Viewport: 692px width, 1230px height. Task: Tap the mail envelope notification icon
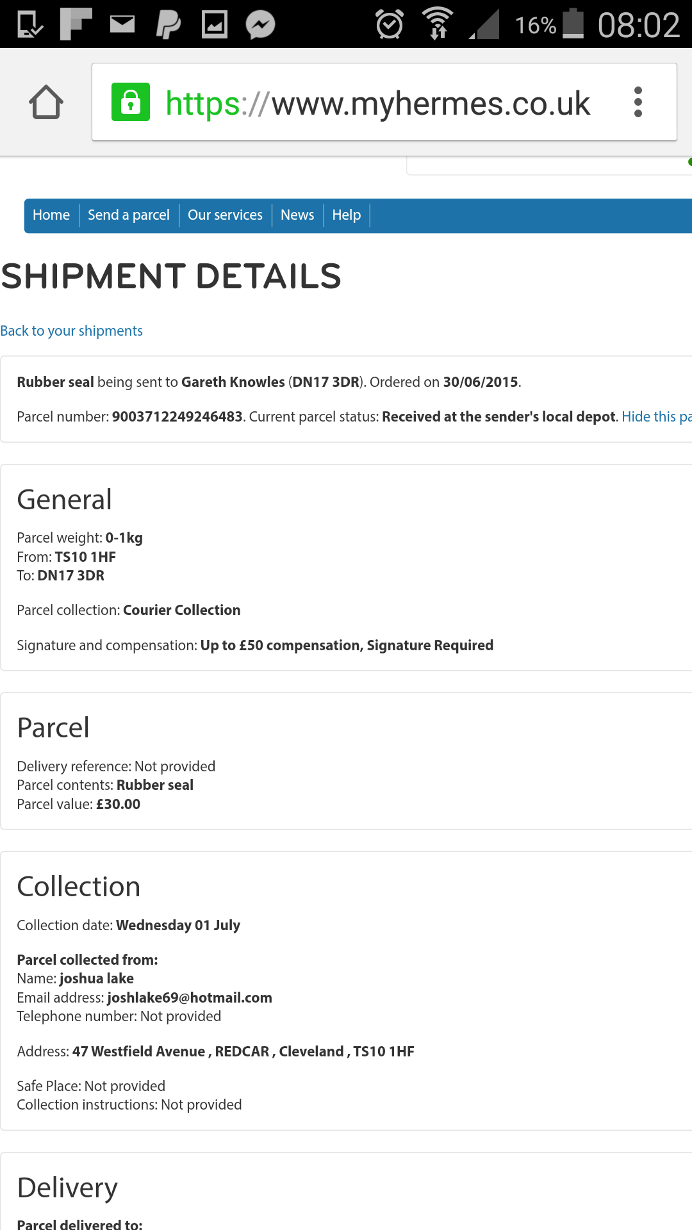(x=122, y=24)
